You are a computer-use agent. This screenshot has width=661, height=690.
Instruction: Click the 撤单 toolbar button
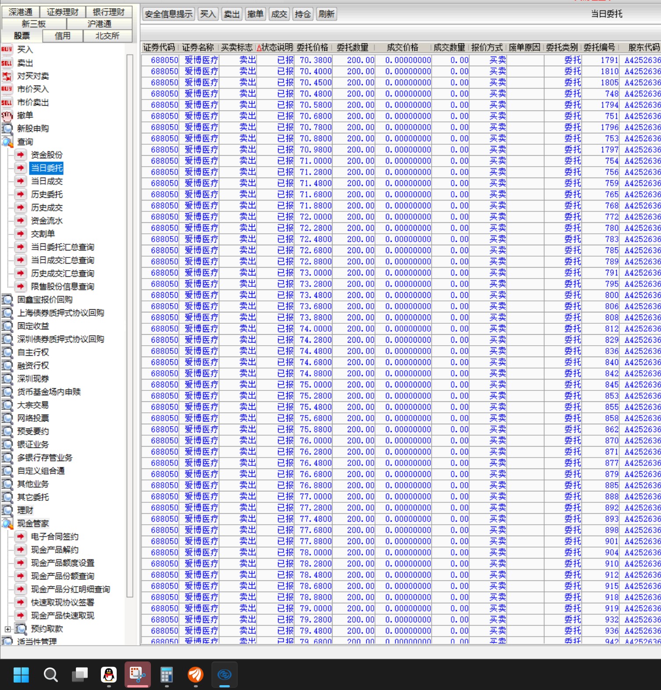255,14
